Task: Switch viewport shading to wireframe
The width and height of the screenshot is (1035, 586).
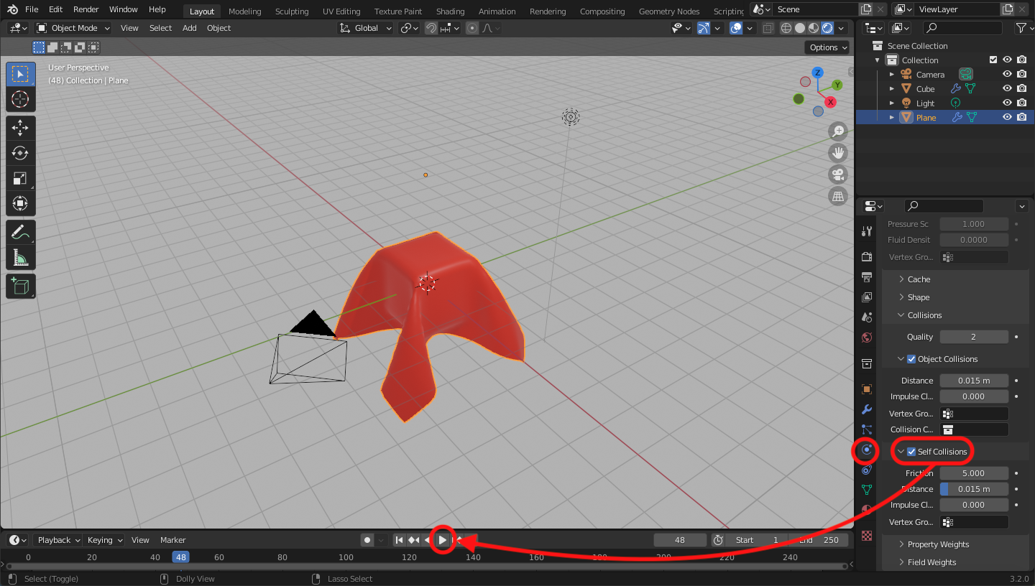Action: coord(786,28)
